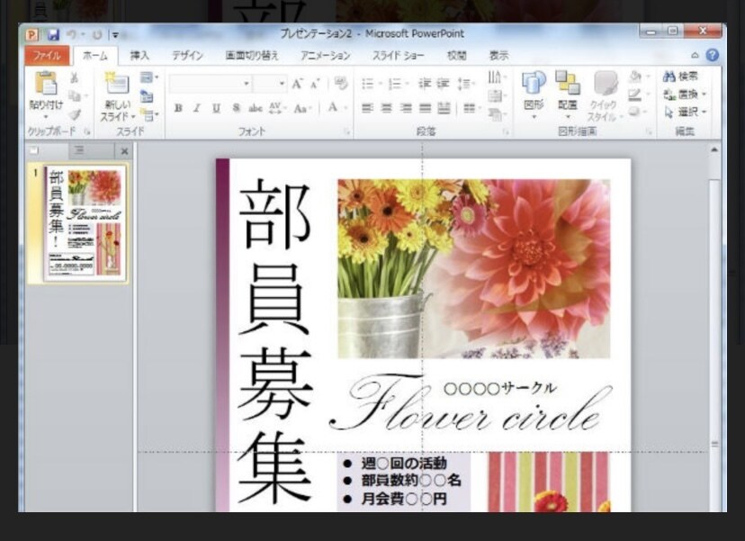
Task: Click the Save icon in quick access toolbar
Action: 53,35
